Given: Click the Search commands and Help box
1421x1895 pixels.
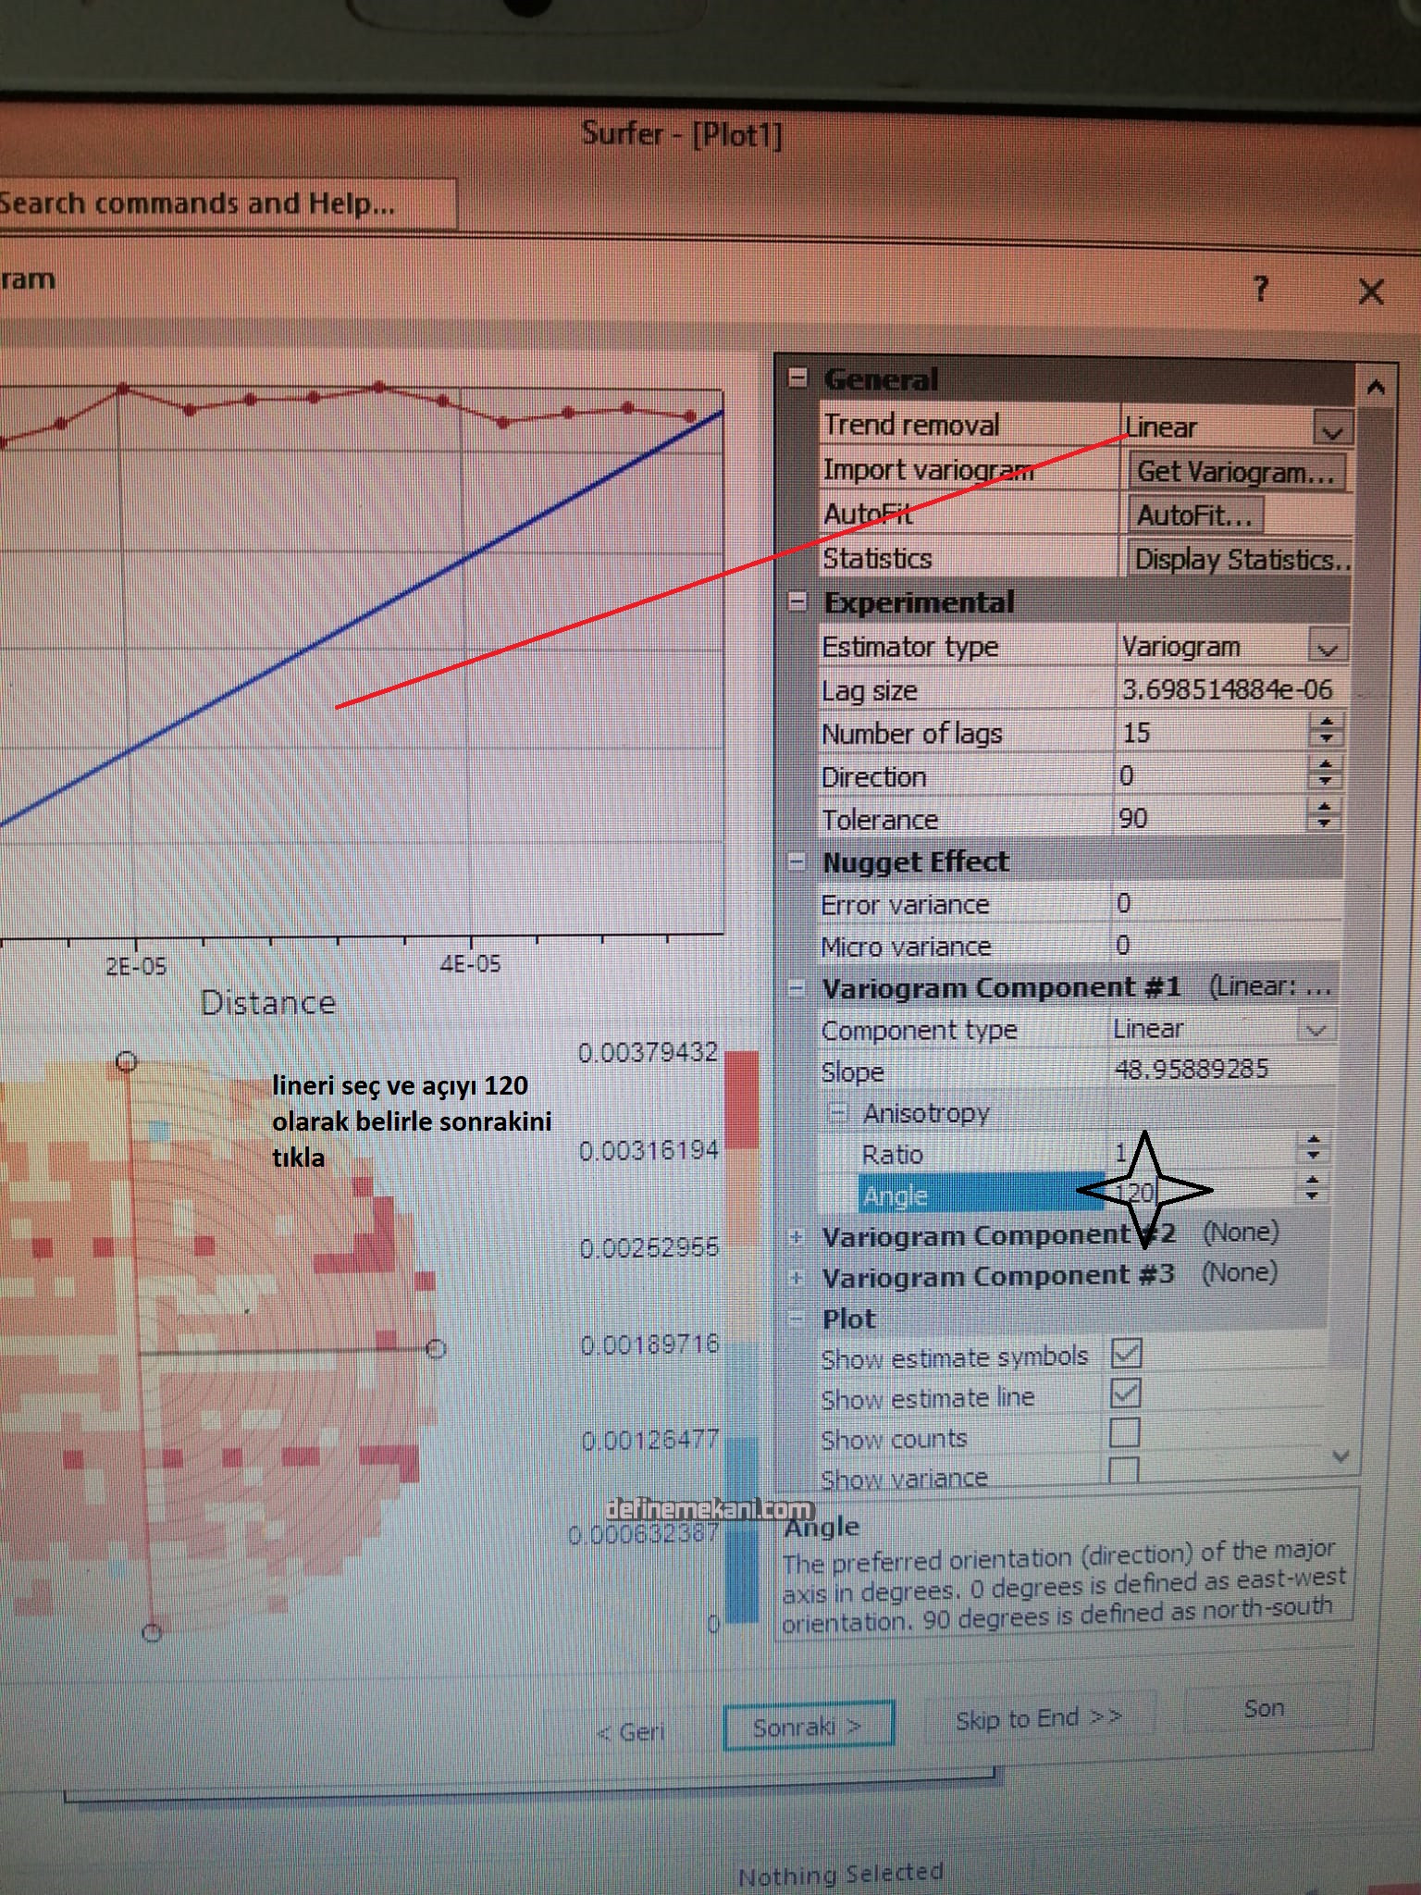Looking at the screenshot, I should click(222, 204).
